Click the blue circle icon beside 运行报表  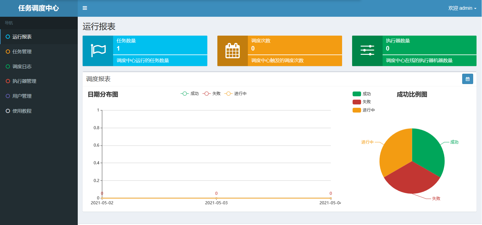(x=8, y=37)
